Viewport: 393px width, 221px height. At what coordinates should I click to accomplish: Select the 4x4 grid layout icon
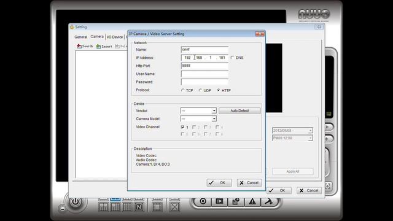127,207
